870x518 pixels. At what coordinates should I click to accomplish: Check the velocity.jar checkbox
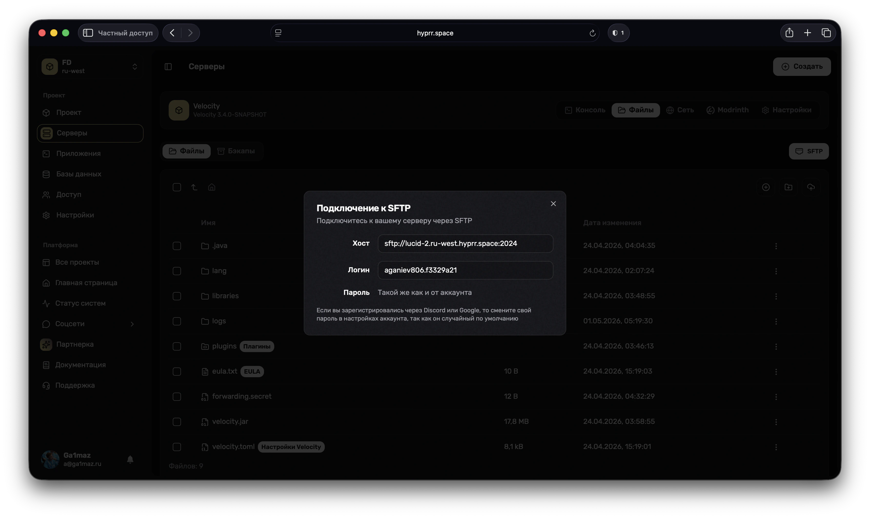click(177, 422)
